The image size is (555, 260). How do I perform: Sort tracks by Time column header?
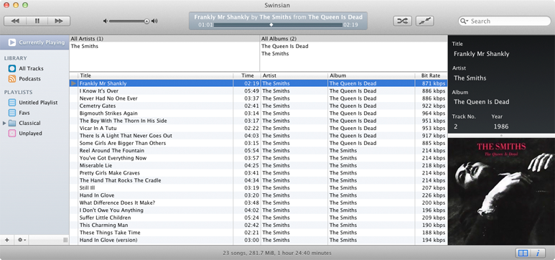point(247,75)
